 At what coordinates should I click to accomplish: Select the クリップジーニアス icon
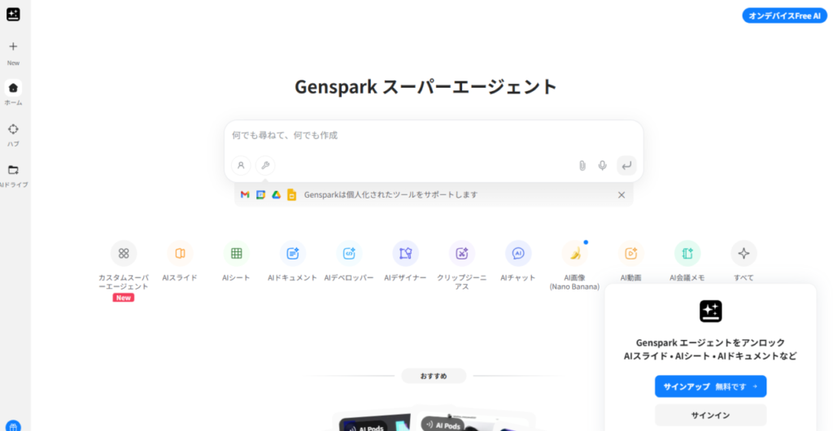click(x=462, y=253)
